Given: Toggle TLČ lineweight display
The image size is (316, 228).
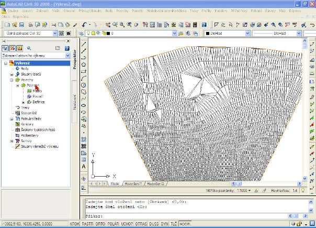Looking at the screenshot, I should [174, 224].
